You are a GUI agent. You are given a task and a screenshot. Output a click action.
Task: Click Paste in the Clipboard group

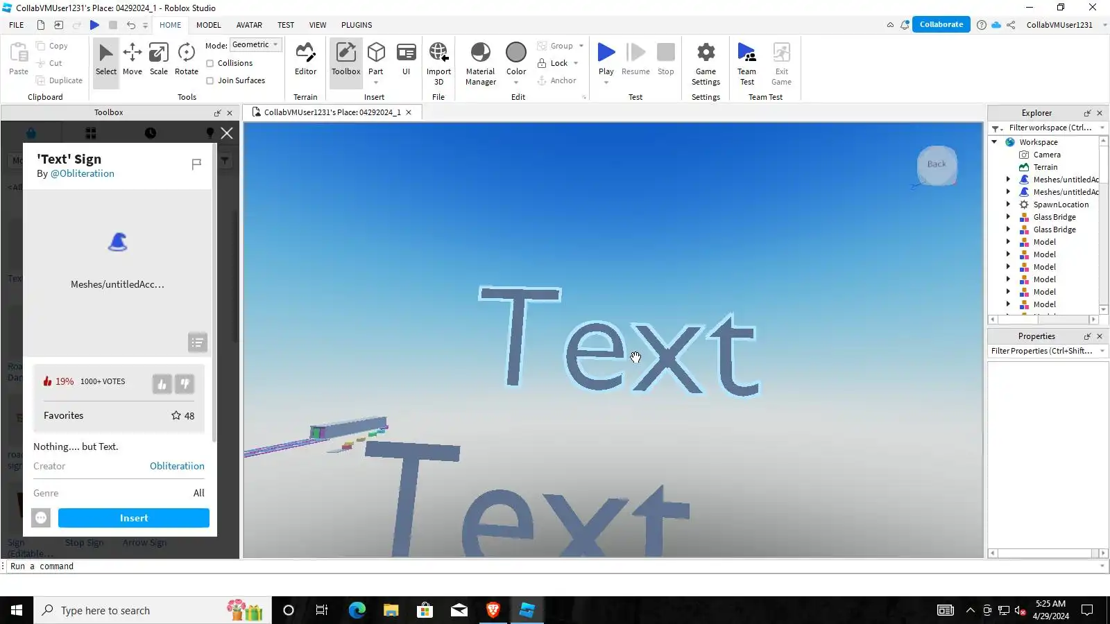(19, 60)
